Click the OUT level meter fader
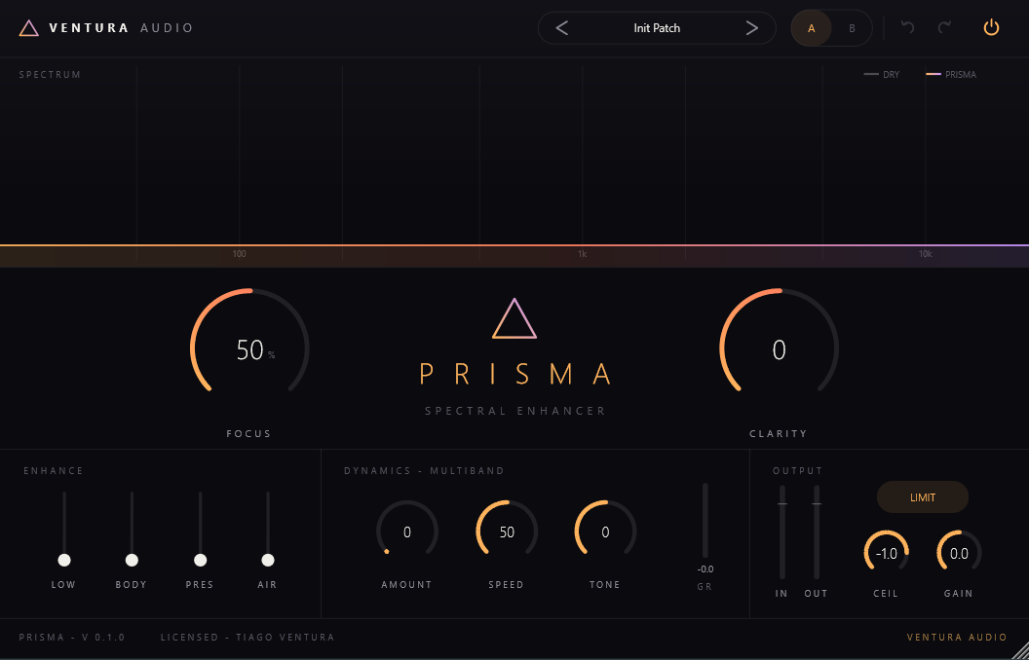1029x660 pixels. click(x=817, y=532)
